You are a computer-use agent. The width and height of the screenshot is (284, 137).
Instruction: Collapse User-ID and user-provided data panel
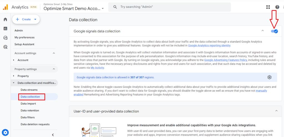click(277, 111)
